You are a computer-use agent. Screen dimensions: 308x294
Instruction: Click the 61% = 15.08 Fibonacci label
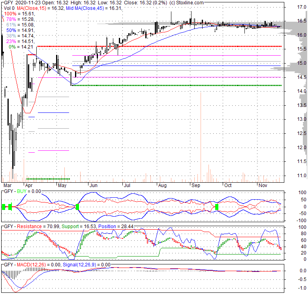click(21, 25)
